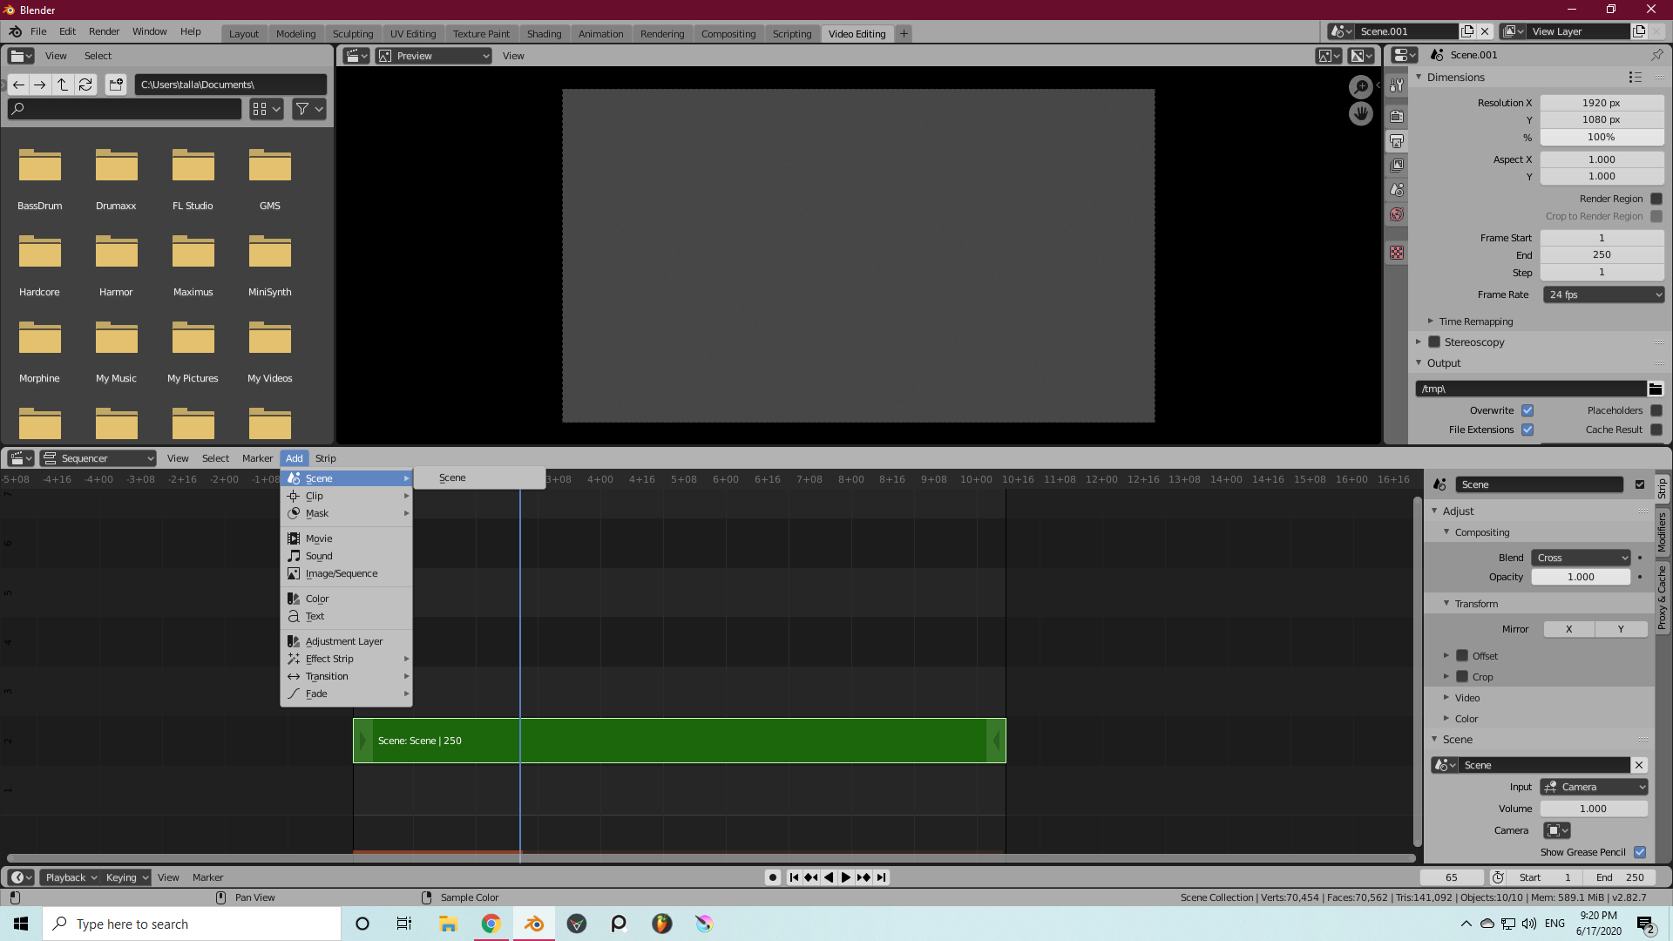This screenshot has height=941, width=1673.
Task: Click the pan hand in preview
Action: click(1360, 114)
